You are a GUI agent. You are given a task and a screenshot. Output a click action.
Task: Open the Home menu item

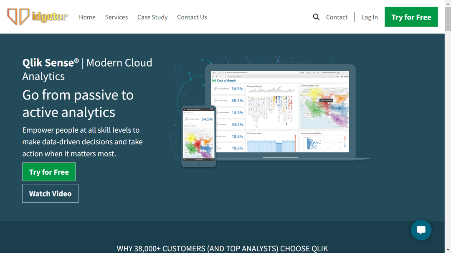[x=87, y=17]
